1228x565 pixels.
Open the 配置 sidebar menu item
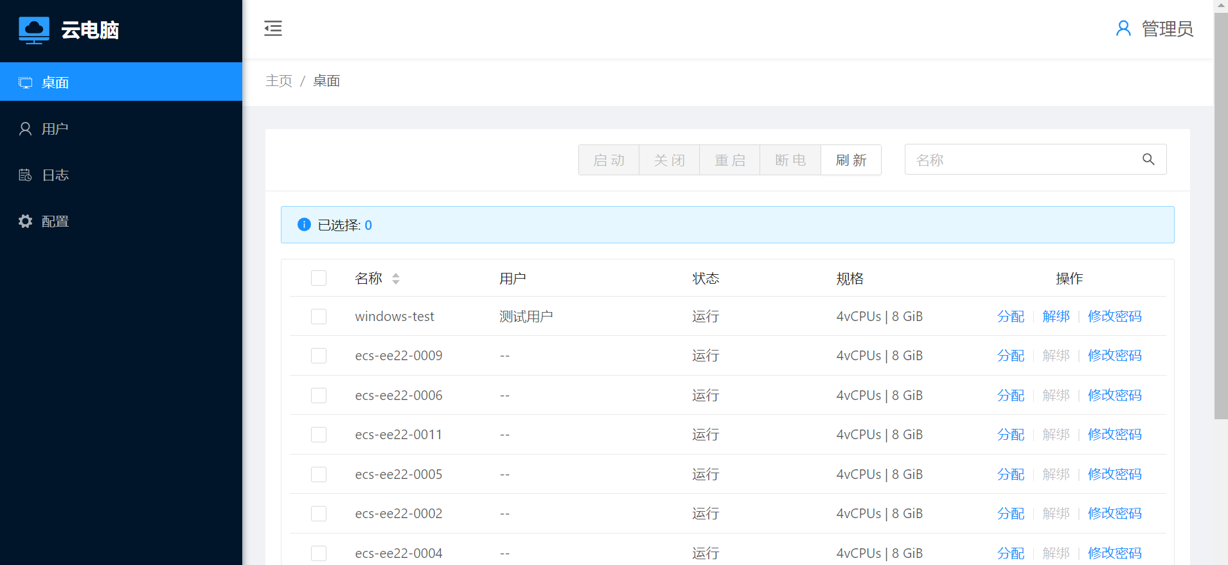(121, 221)
